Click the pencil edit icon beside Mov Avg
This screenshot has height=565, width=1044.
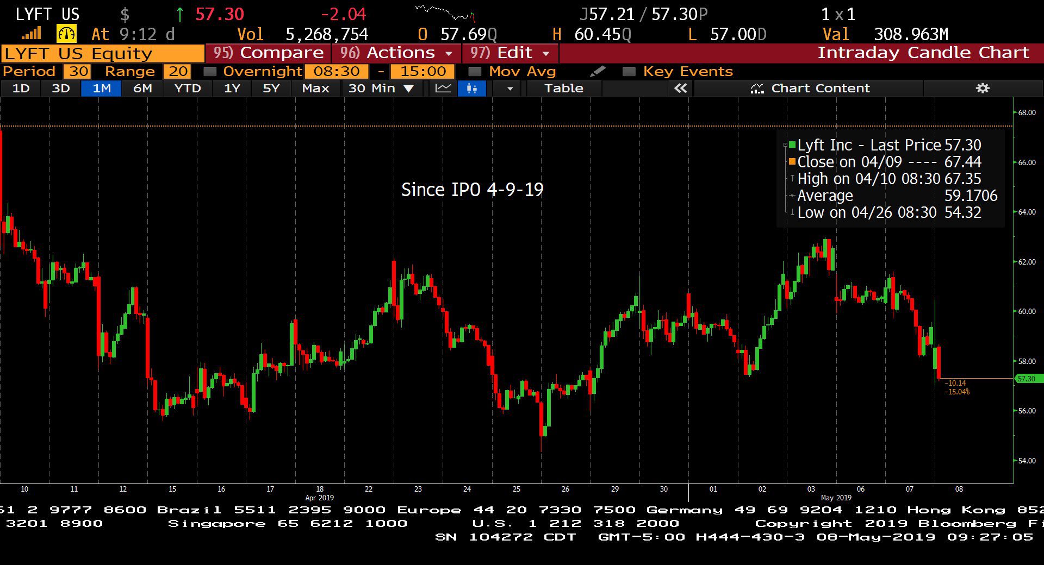click(598, 71)
